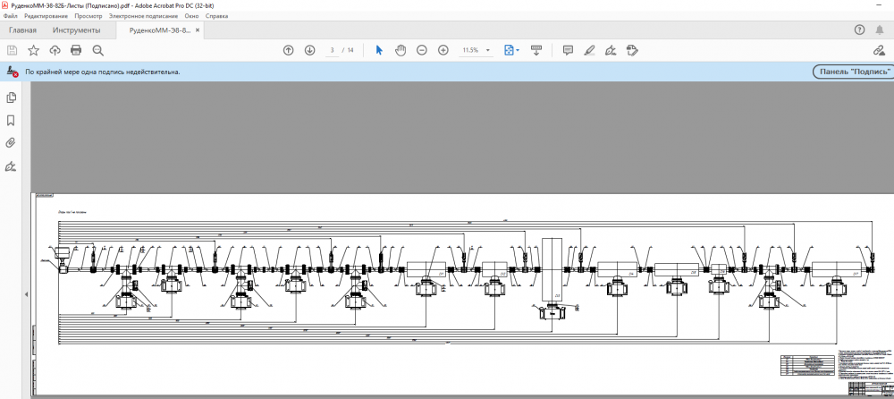The height and width of the screenshot is (399, 894).
Task: Add document to starred favorites
Action: coord(33,50)
